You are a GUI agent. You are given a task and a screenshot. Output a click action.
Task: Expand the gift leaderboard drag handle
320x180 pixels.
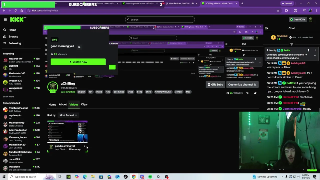click(x=291, y=44)
